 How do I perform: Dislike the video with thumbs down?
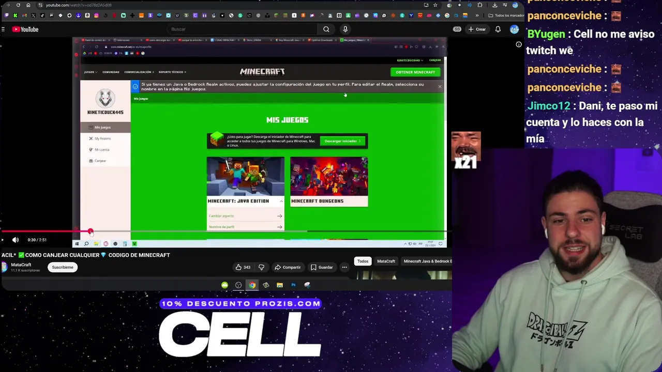(261, 267)
